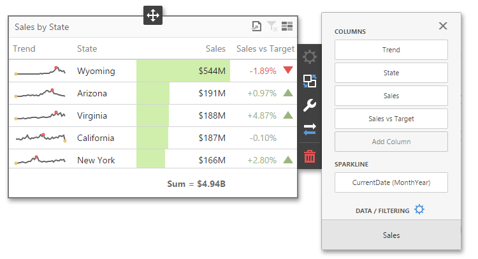Open the options gear in side toolbar

(310, 57)
